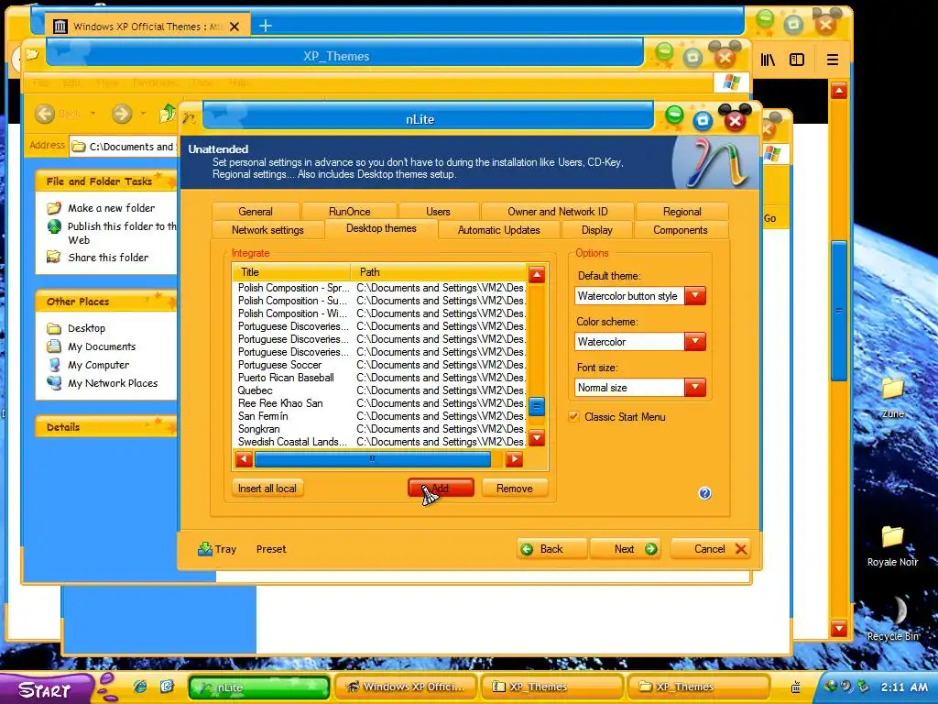Click the theme list scroll down arrow

tap(537, 437)
